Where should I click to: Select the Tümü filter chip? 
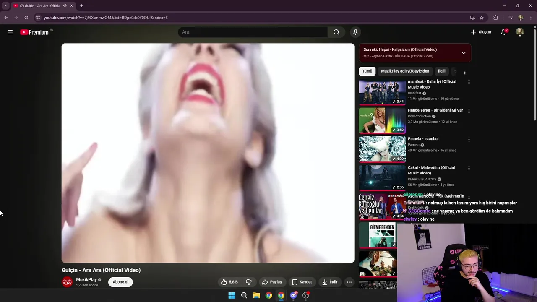(367, 71)
